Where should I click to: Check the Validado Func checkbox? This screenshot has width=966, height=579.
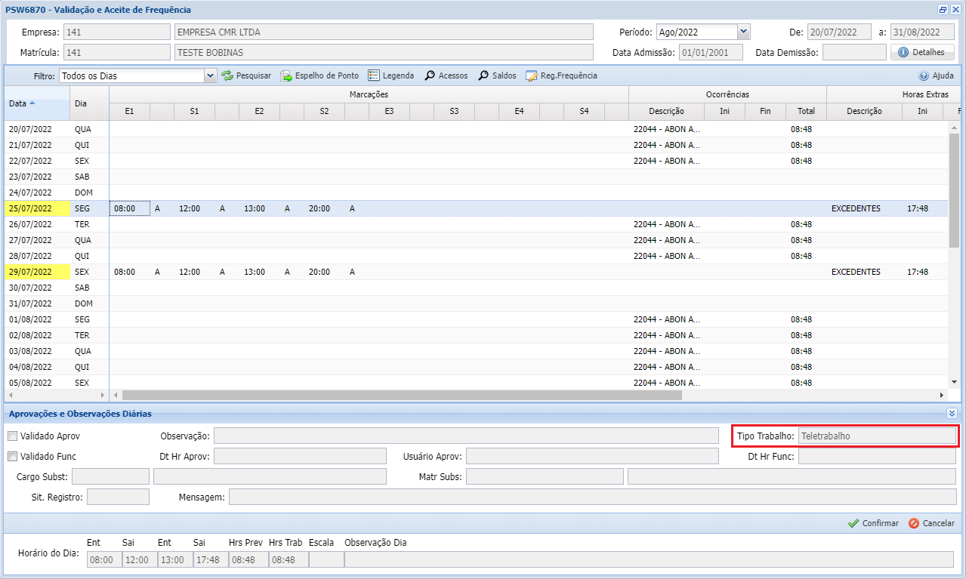12,456
